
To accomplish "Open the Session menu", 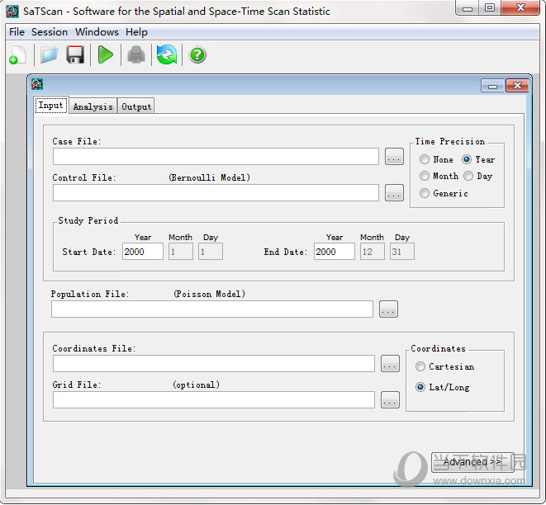I will [50, 32].
